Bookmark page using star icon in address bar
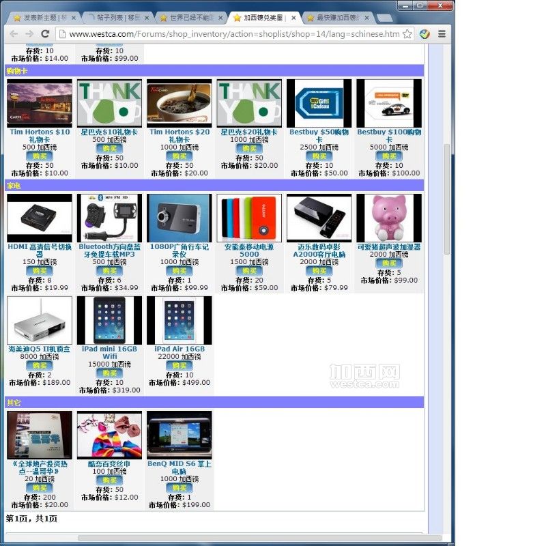 (407, 33)
